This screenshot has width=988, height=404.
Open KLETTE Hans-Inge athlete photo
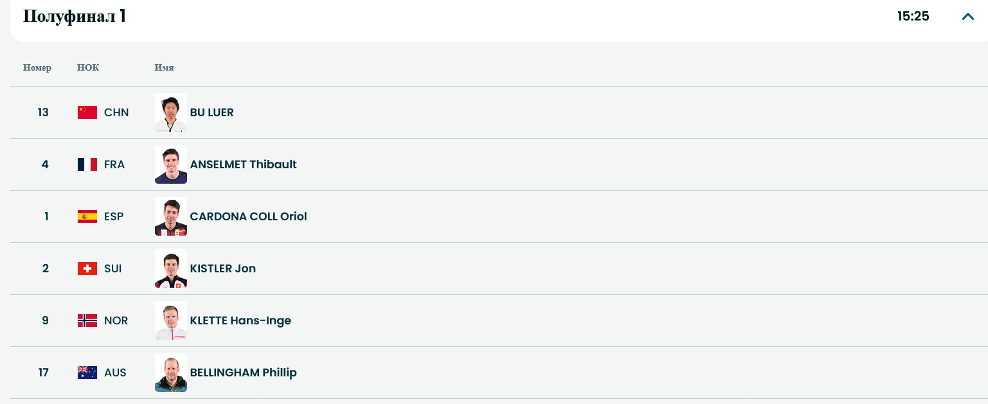click(x=171, y=321)
